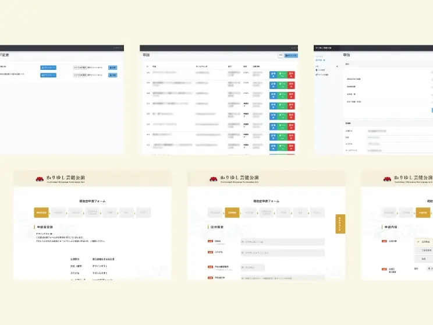Click the first small blue send button in the left panel
The width and height of the screenshot is (433, 325).
[112, 68]
